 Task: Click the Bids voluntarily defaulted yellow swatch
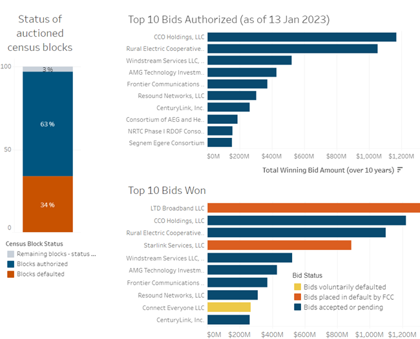pyautogui.click(x=297, y=287)
